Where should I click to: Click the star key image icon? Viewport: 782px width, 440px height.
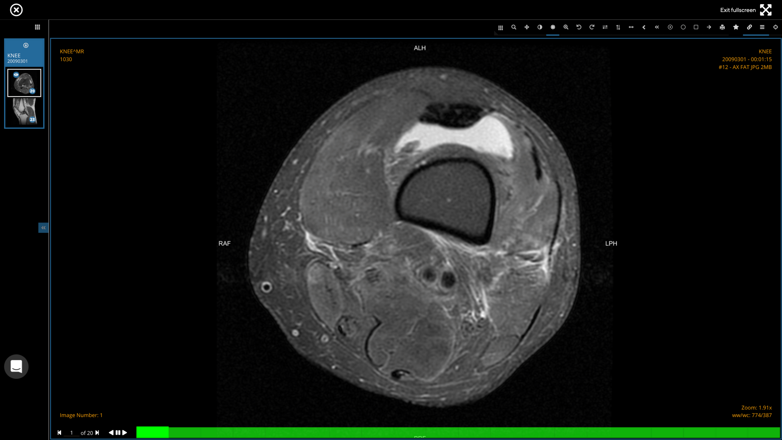pos(736,27)
